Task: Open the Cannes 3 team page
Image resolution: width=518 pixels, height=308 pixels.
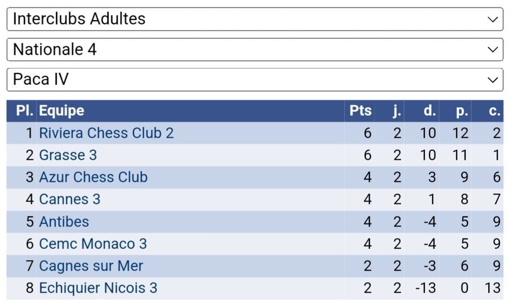Action: pos(70,199)
